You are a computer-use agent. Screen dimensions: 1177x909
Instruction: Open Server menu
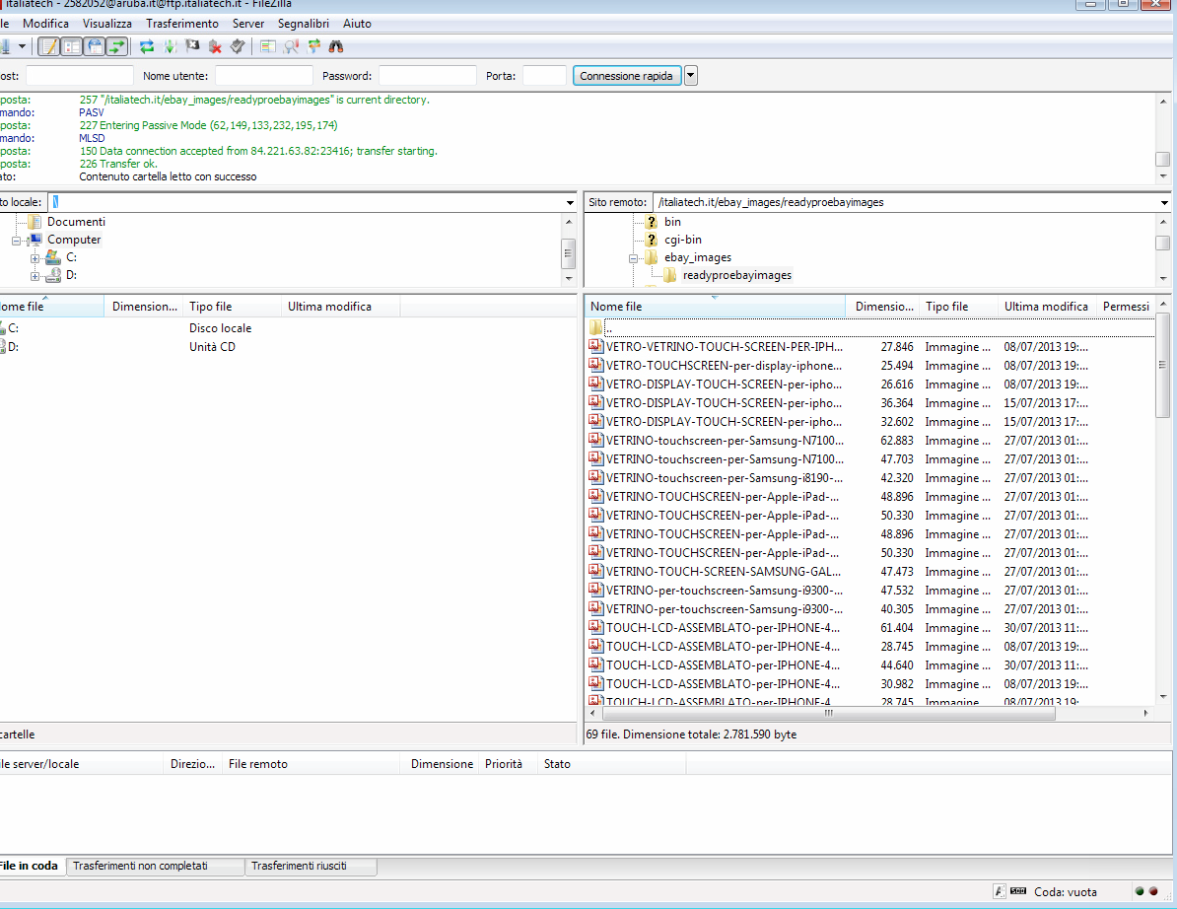pyautogui.click(x=247, y=24)
